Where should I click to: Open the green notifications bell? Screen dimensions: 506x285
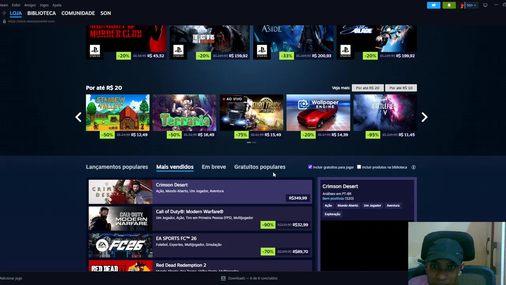point(449,5)
